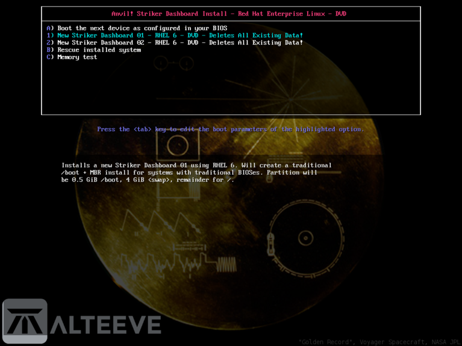Click the "Press the <tab> key" hint line
Image resolution: width=462 pixels, height=346 pixels.
point(230,129)
